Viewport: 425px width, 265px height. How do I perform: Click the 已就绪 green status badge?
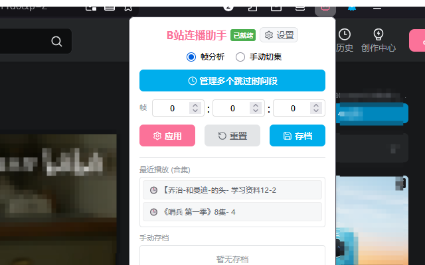pos(243,35)
